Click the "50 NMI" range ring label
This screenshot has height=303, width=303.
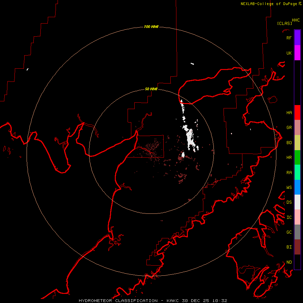pyautogui.click(x=151, y=89)
